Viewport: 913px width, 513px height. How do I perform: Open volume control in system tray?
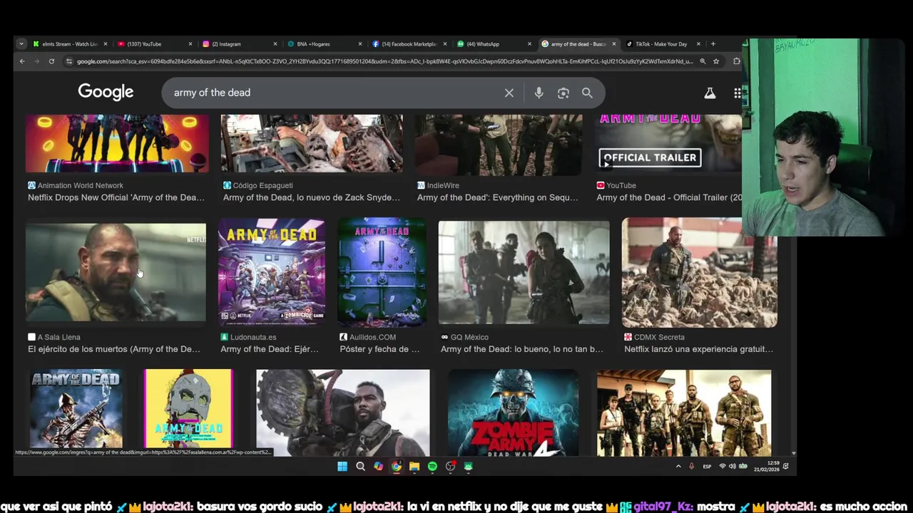coord(733,467)
